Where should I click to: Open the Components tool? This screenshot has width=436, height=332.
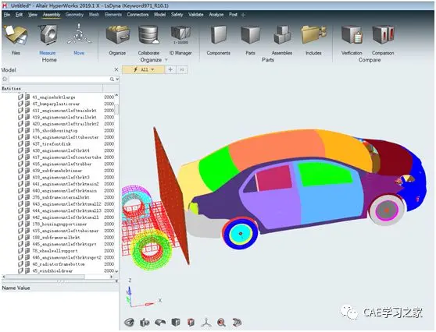tap(219, 39)
